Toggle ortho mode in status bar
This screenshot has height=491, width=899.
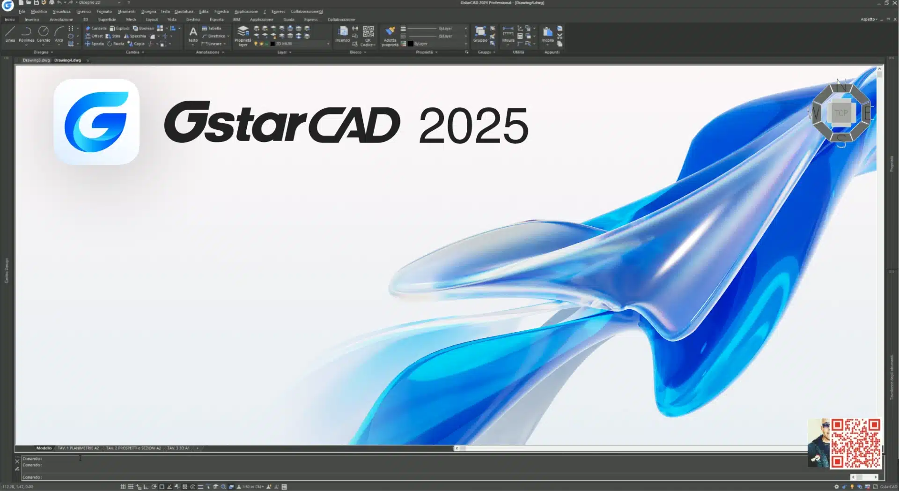click(x=146, y=487)
